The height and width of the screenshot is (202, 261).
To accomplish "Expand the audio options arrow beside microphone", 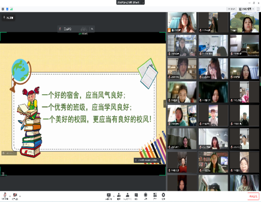I will click(x=9, y=194).
